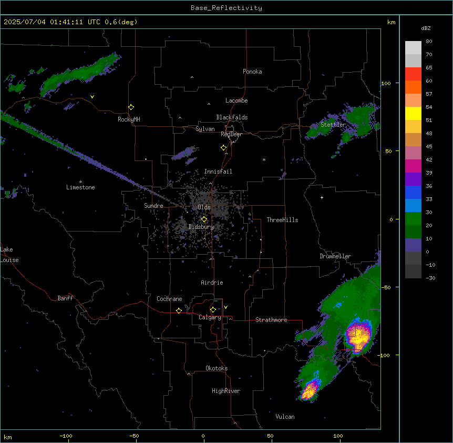Click the -50 tick on the right axis
This screenshot has height=443, width=453.
click(x=386, y=287)
